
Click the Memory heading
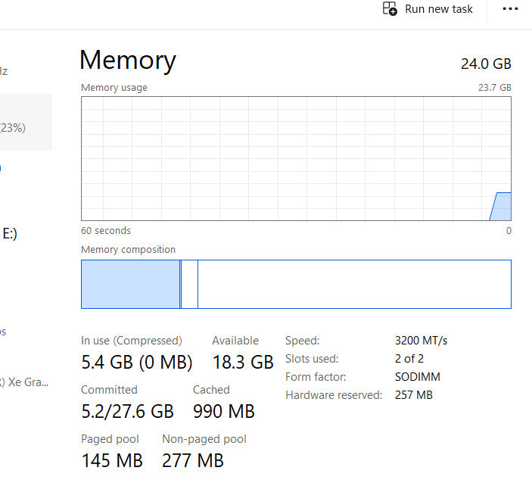[x=128, y=61]
